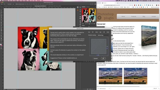Open Photoshop Filter menu
Image resolution: width=160 pixels, height=90 pixels.
coord(29,0)
